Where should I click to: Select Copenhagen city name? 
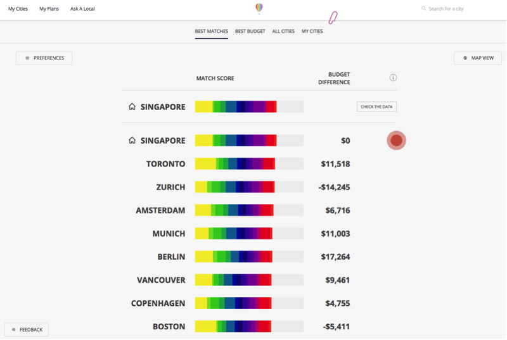158,303
